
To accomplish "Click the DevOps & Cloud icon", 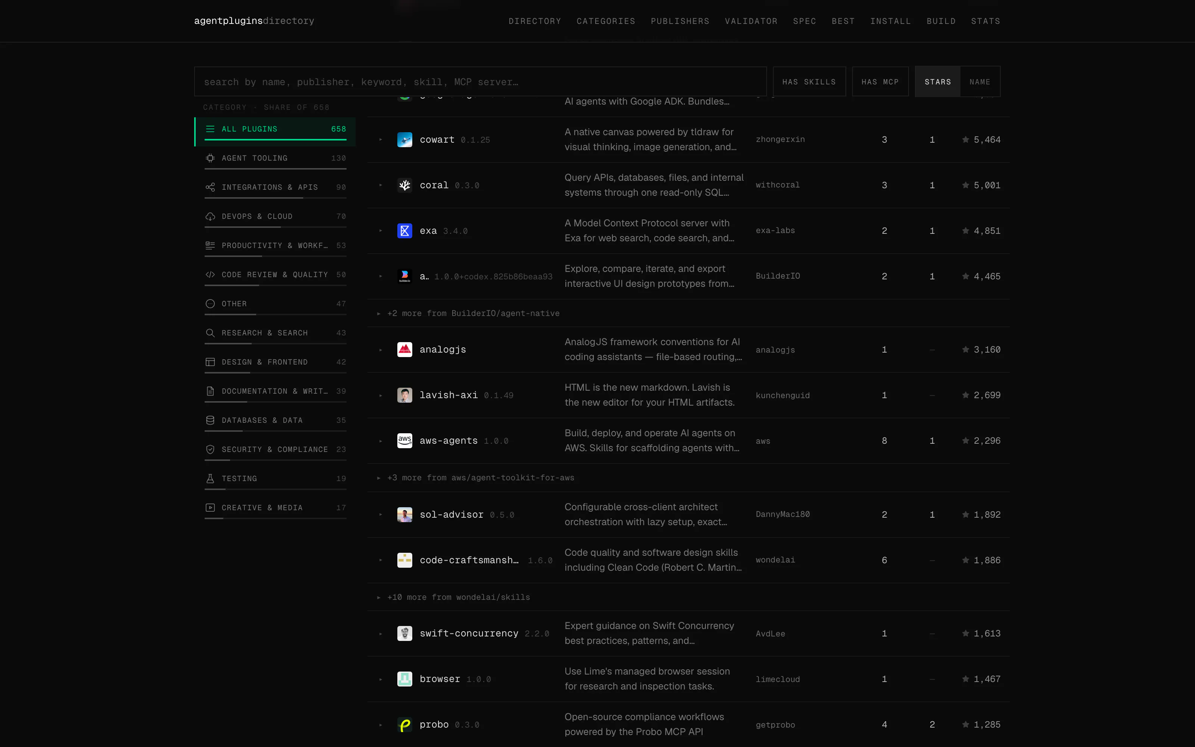I will click(210, 216).
